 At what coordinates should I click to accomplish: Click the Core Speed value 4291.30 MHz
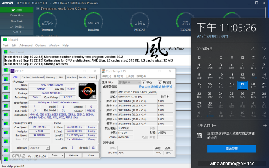39,127
